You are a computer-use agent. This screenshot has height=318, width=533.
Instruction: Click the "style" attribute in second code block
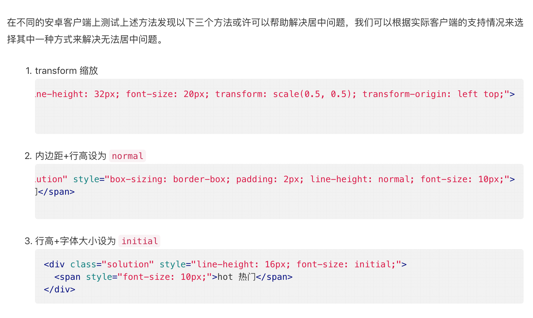(86, 179)
